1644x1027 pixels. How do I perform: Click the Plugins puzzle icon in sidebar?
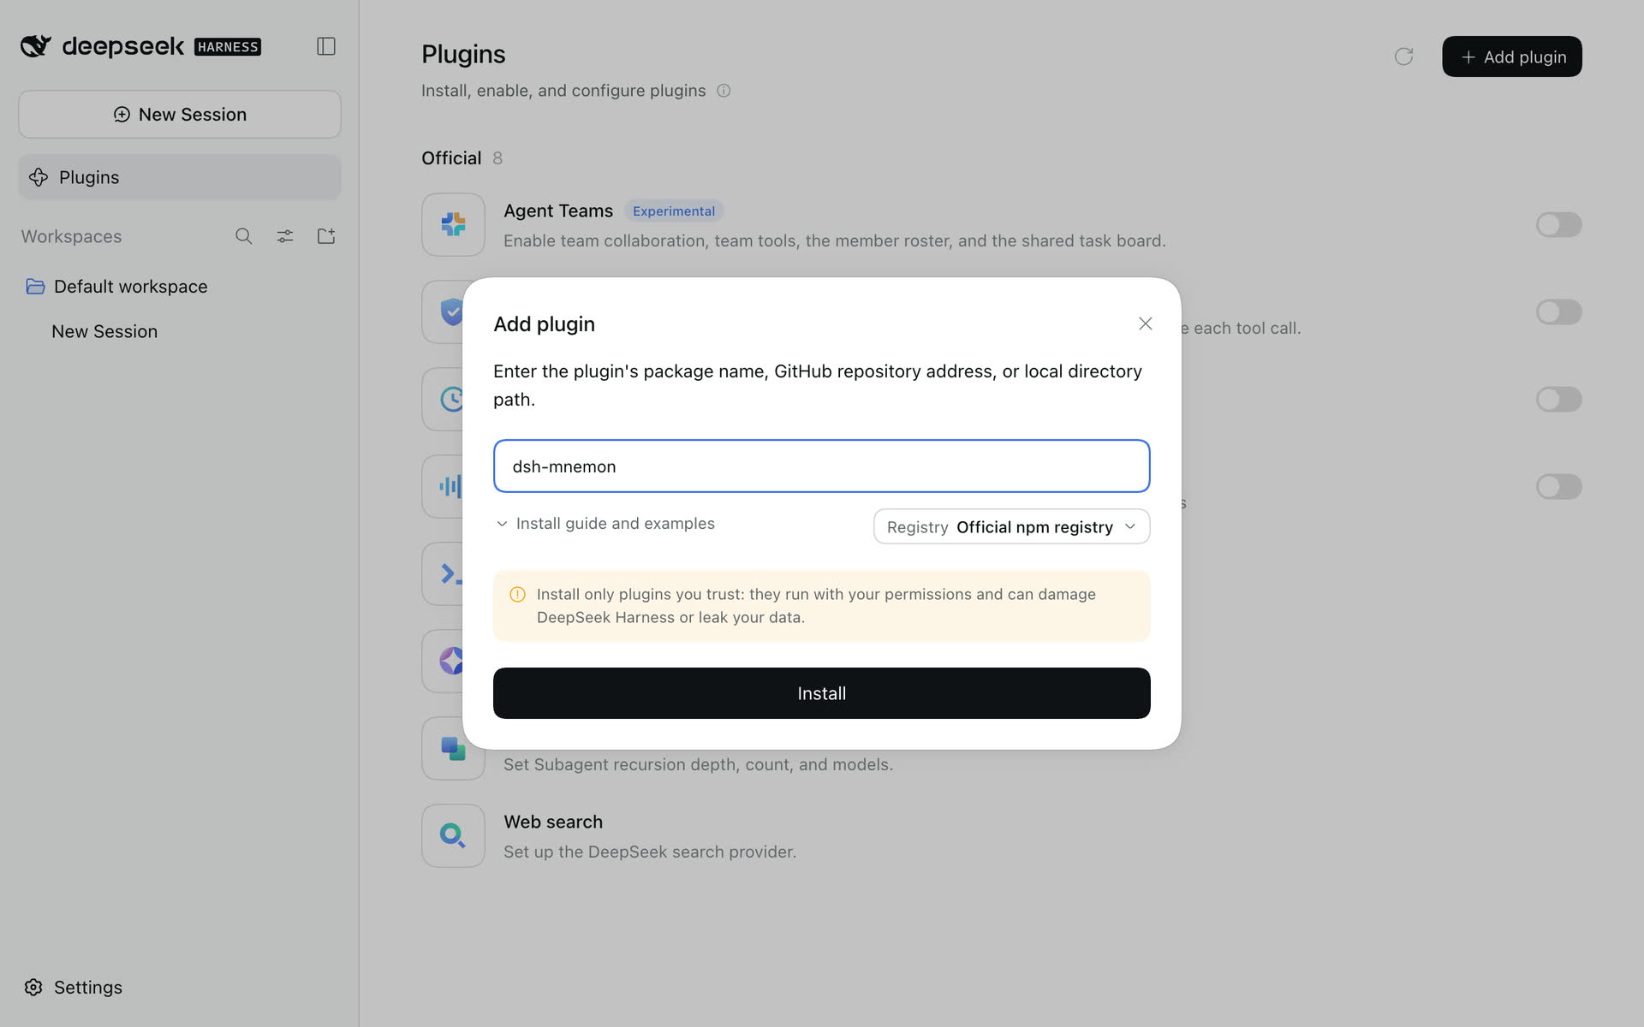pos(39,177)
